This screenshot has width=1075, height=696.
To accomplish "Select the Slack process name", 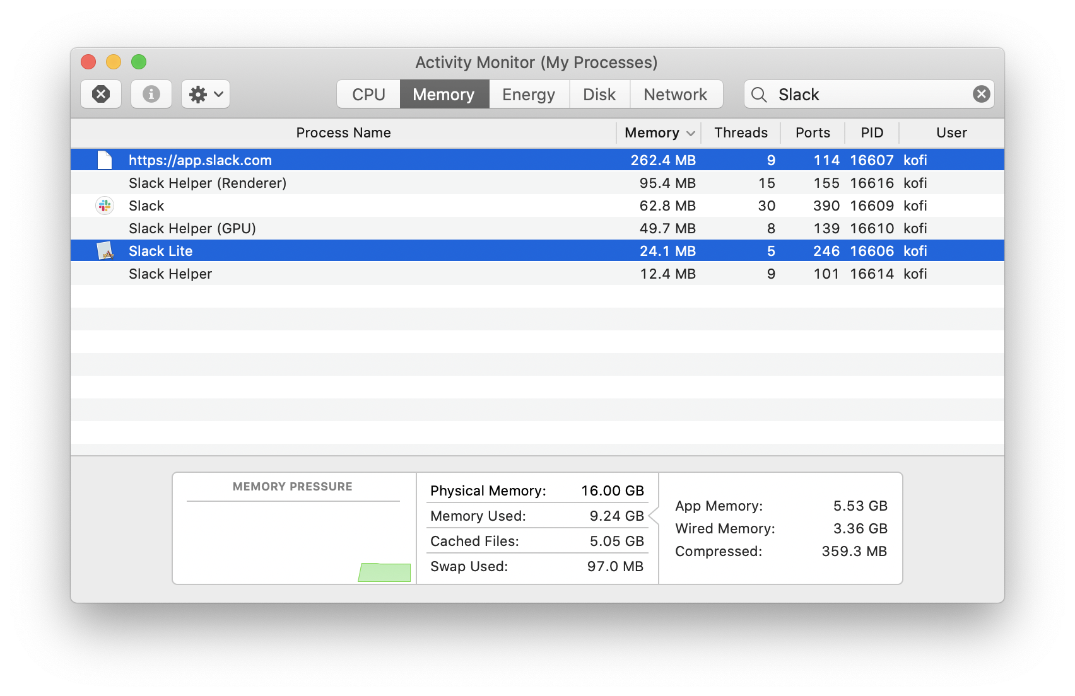I will [x=146, y=206].
